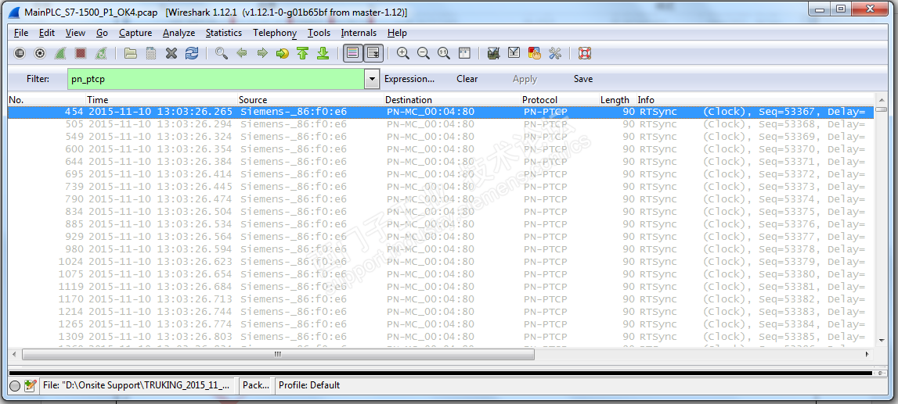Zoom out the packet text

point(424,53)
